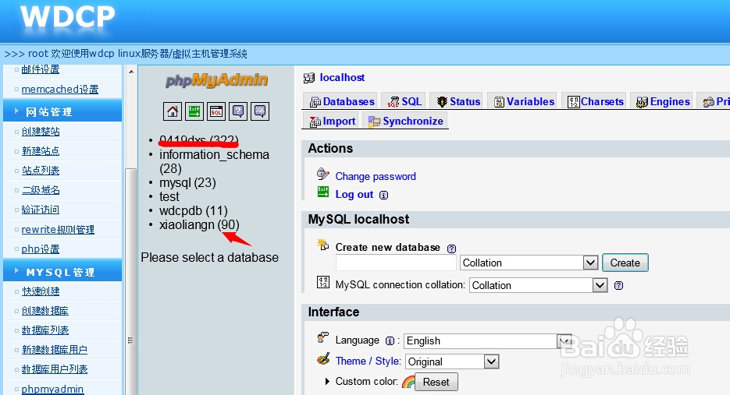Screen dimensions: 730x395
Task: Open the 邮件设置 sidebar link
Action: pos(41,69)
